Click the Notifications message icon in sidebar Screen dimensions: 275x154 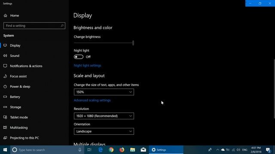pyautogui.click(x=5, y=66)
